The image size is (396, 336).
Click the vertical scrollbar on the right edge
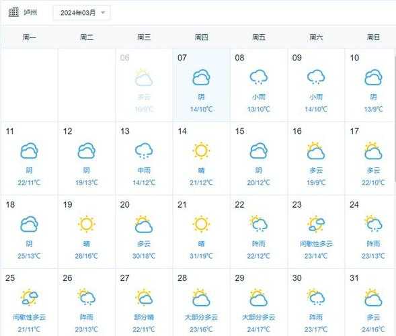pos(395,119)
